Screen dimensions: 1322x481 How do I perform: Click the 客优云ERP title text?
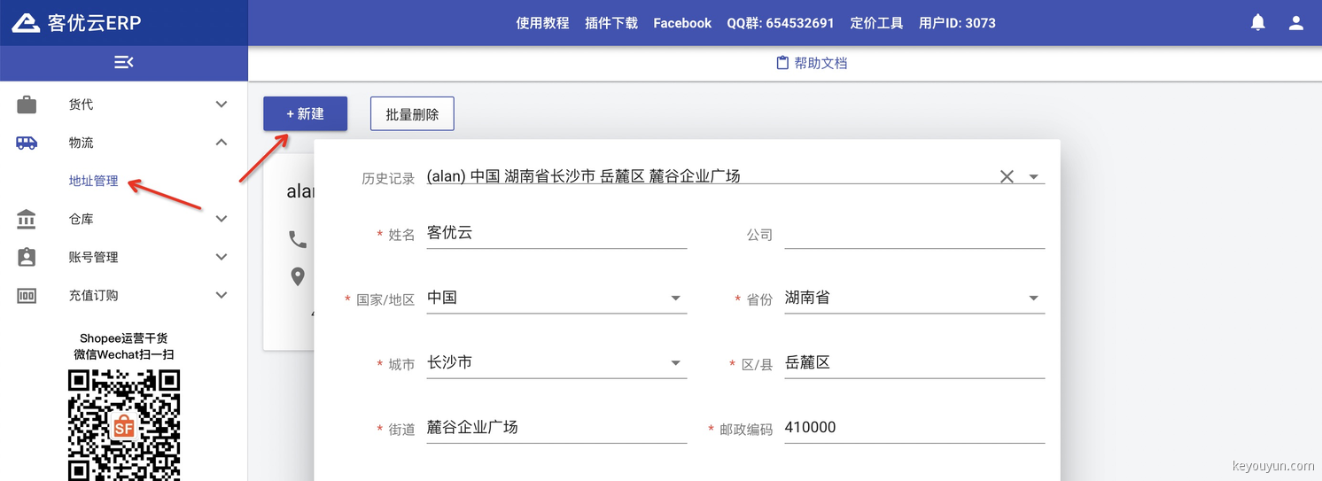[95, 23]
